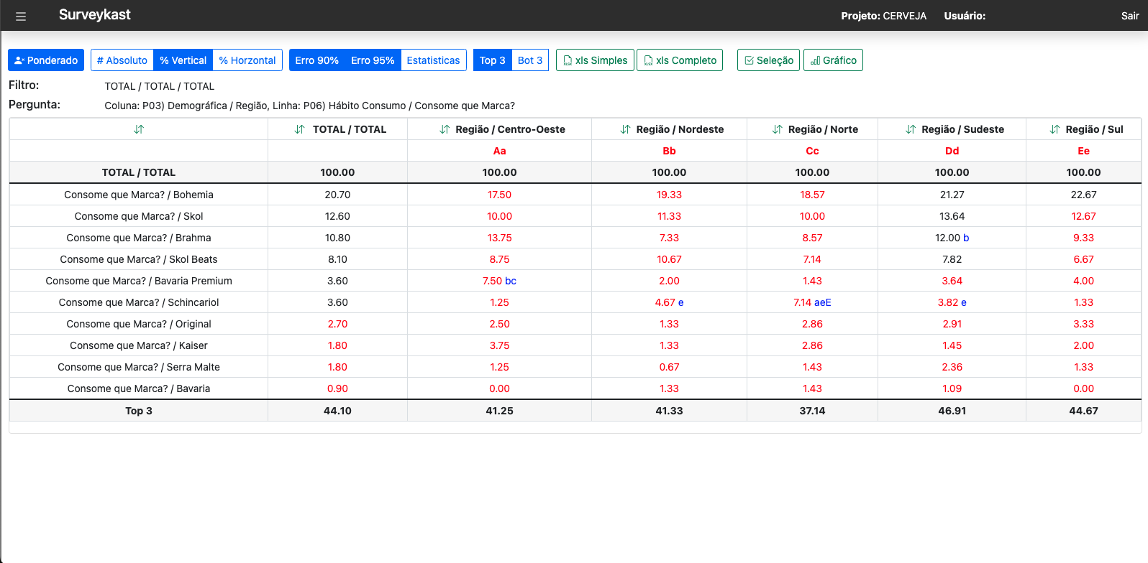Toggle the Ponderado weighting button
This screenshot has width=1148, height=563.
tap(46, 60)
